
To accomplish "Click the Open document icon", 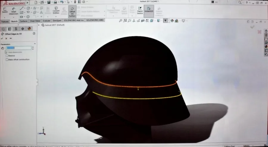I will (x=42, y=2).
